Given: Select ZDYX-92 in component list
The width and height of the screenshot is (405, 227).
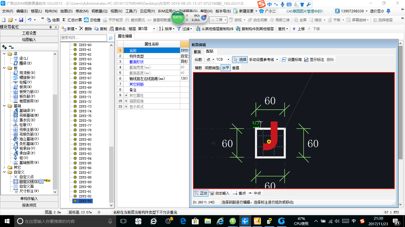Looking at the screenshot, I should pos(85,196).
